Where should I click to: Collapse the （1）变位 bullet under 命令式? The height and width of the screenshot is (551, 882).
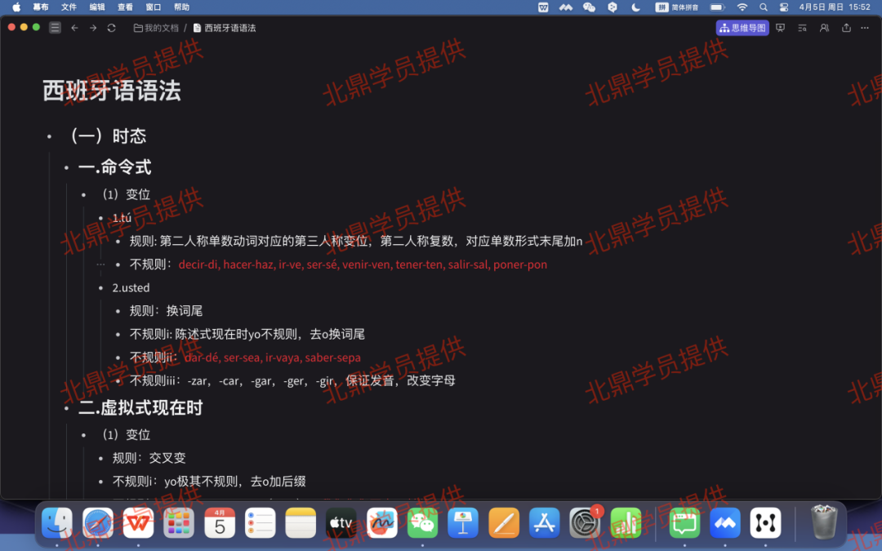84,195
